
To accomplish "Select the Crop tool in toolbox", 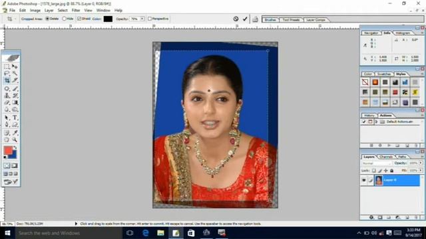I will pyautogui.click(x=7, y=80).
